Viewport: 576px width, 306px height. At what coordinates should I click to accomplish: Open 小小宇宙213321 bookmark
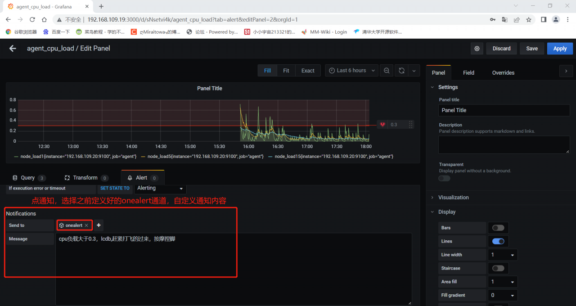(x=270, y=32)
